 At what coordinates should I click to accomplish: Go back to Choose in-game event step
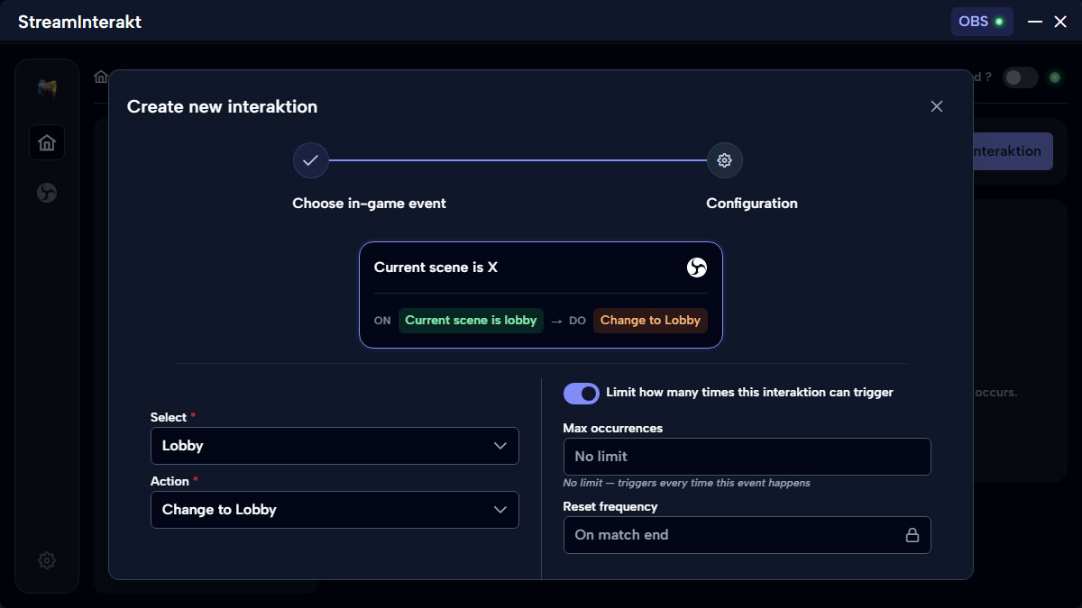coord(369,204)
